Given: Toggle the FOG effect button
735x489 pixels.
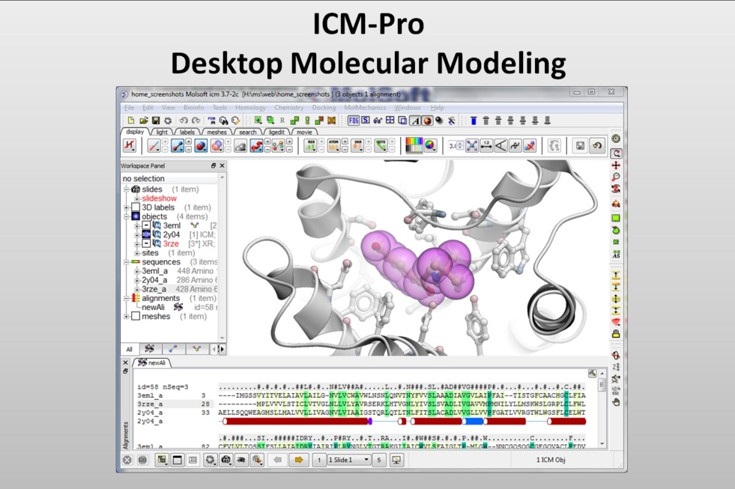Looking at the screenshot, I should tap(354, 121).
